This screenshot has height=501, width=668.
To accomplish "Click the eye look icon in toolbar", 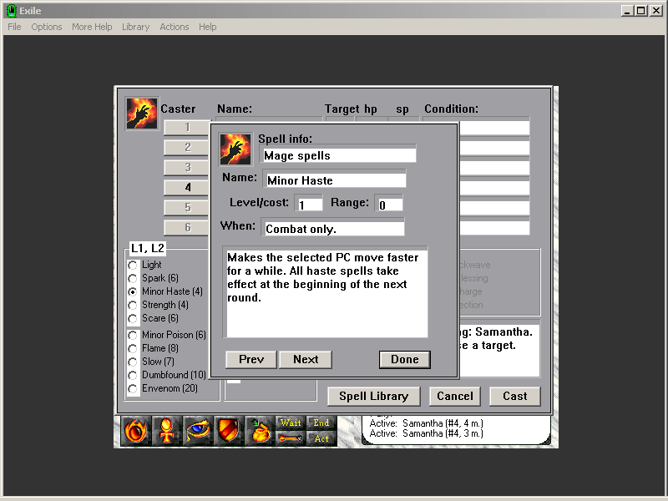I will 198,431.
